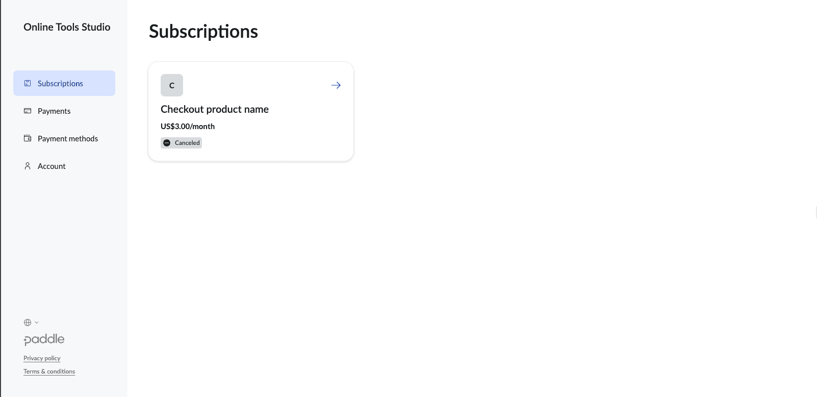The height and width of the screenshot is (397, 817).
Task: Select the product initial icon labeled C
Action: pyautogui.click(x=171, y=85)
